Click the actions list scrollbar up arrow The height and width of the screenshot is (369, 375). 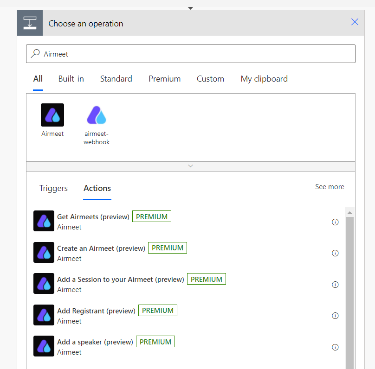(x=349, y=212)
